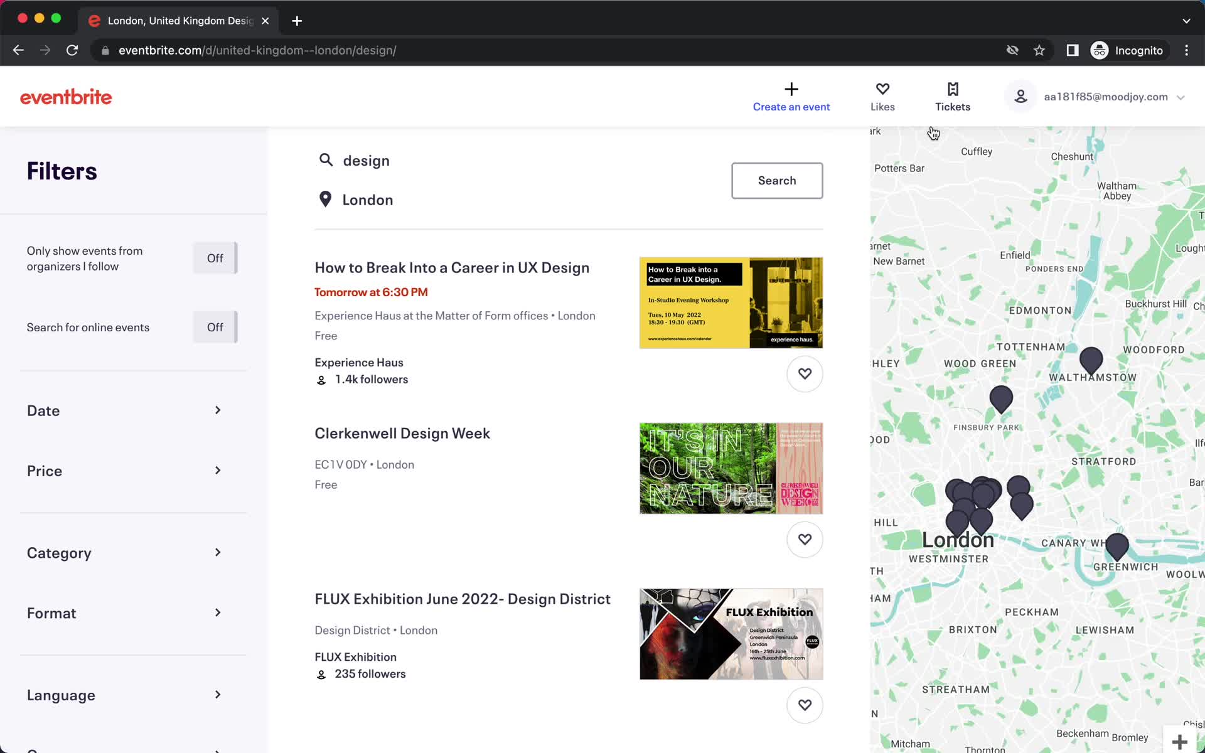This screenshot has width=1205, height=753.
Task: Click 'Tomorrow at 6:30 PM' date text
Action: [371, 292]
